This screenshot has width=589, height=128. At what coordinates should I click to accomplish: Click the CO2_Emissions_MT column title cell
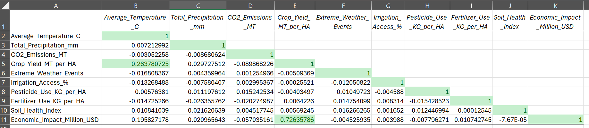coord(250,21)
